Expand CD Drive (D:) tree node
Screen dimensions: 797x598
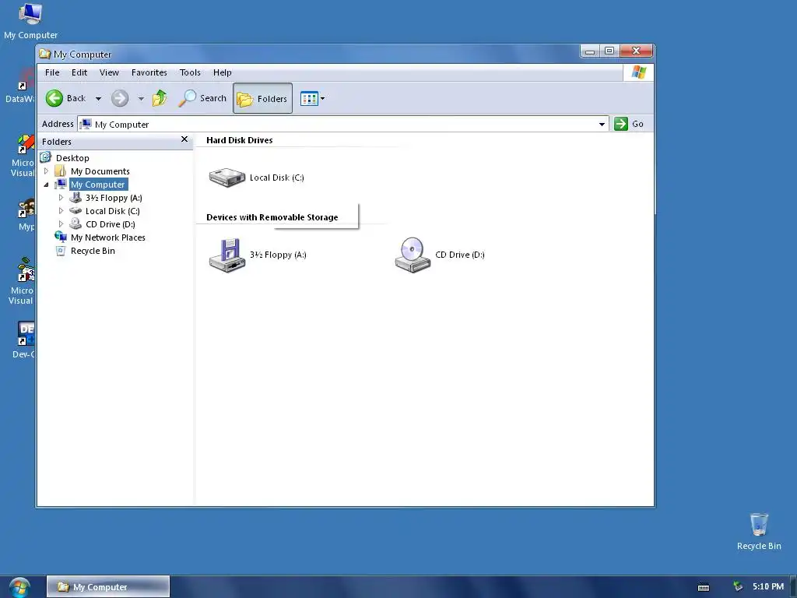click(61, 223)
